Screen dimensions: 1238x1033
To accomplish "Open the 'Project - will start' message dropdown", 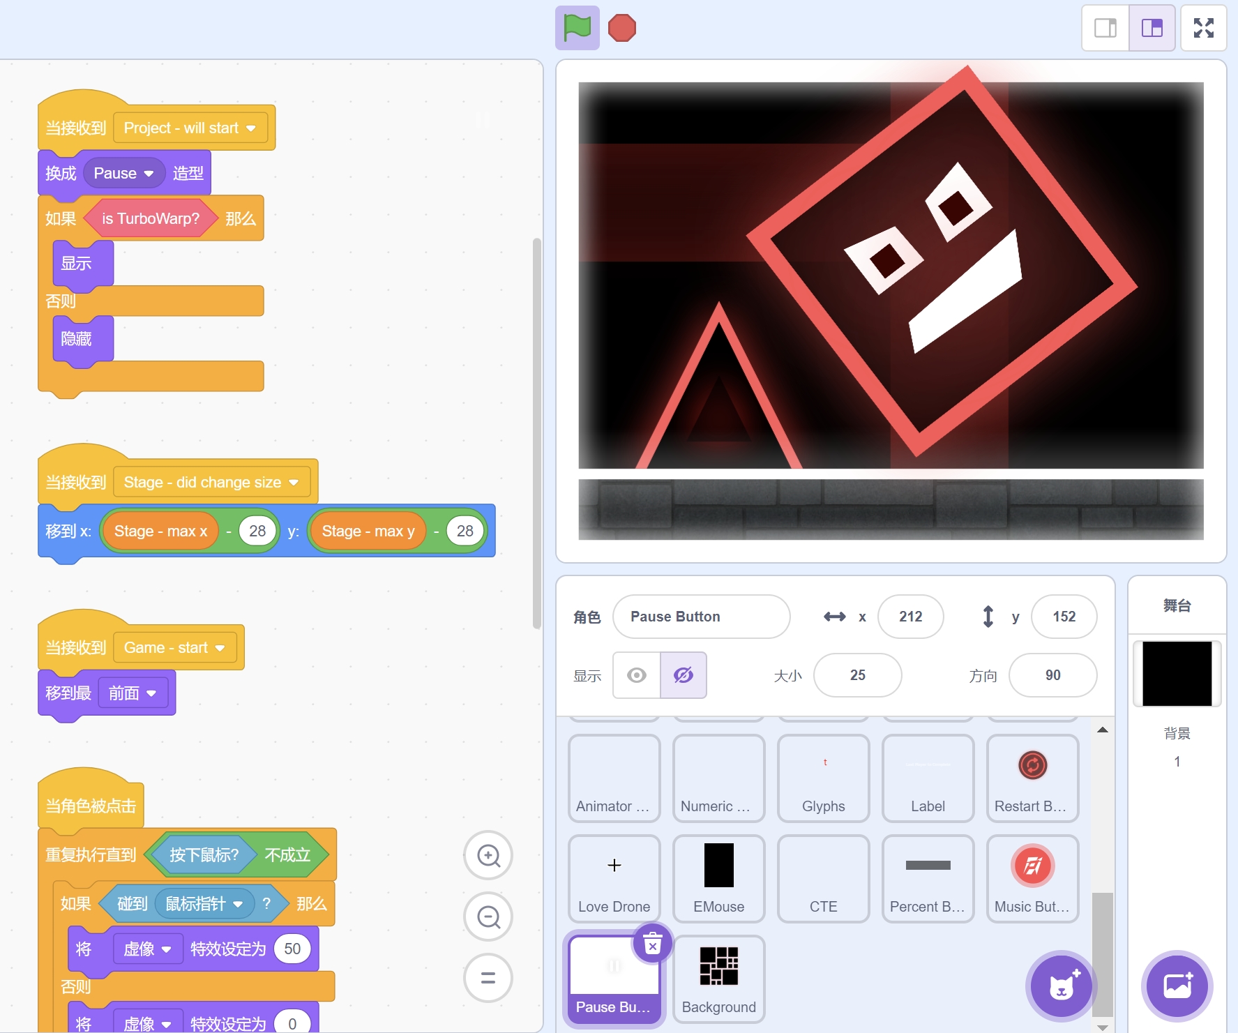I will tap(250, 128).
